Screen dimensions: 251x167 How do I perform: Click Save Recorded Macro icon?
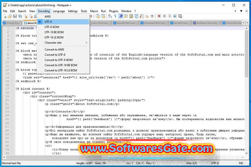(x=180, y=16)
